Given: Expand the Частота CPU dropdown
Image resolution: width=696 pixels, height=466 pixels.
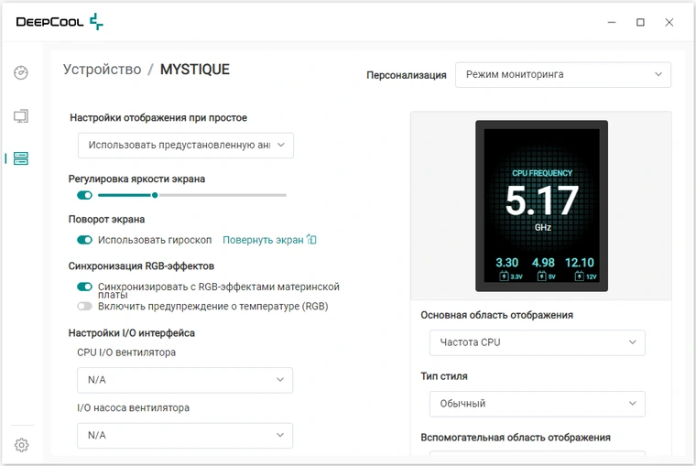Looking at the screenshot, I should 537,342.
